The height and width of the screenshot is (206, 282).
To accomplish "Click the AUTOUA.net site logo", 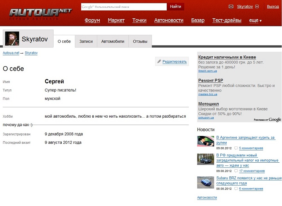I will click(40, 13).
